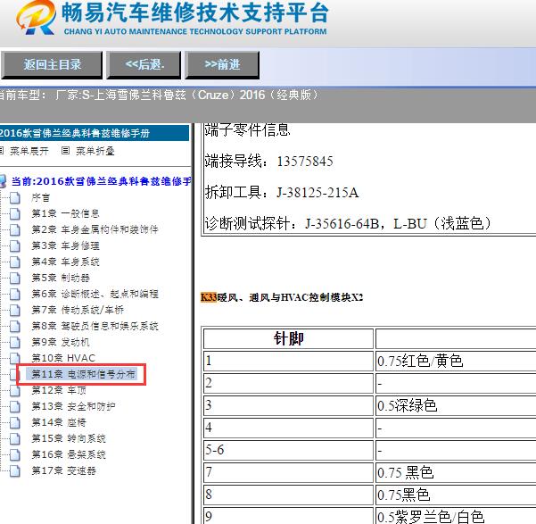Viewport: 536px width, 524px height.
Task: Click the page icon beside 第16章 悬架系统
Action: click(14, 455)
